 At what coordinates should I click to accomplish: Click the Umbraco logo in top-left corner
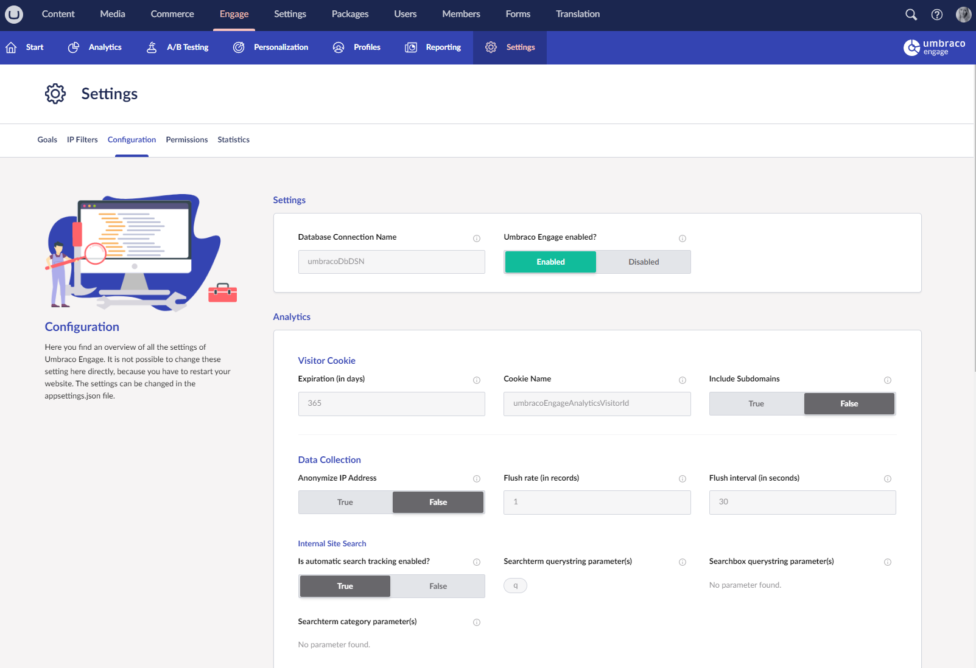click(13, 14)
